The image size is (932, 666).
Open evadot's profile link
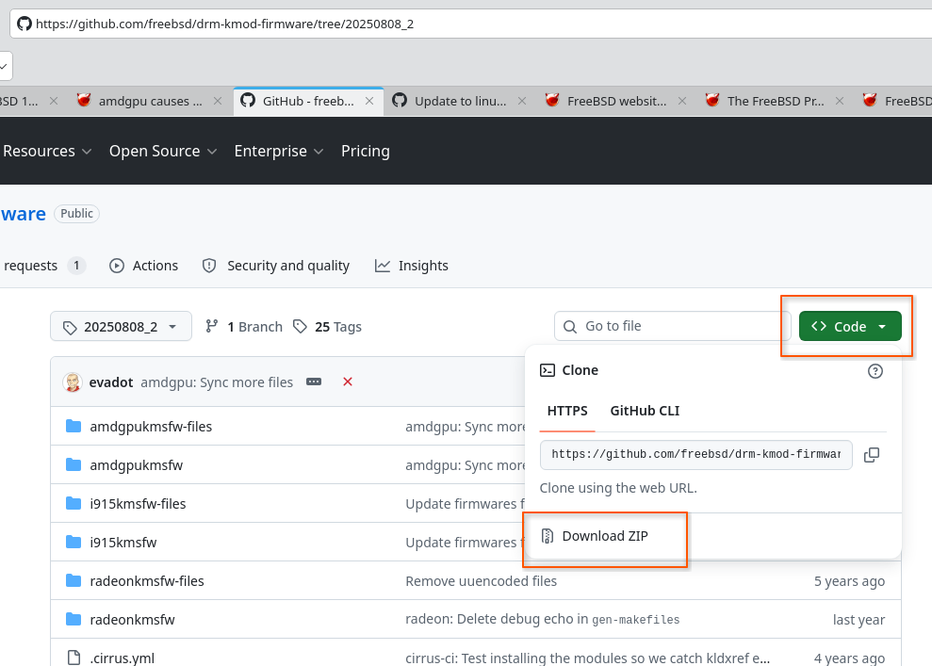(x=110, y=382)
